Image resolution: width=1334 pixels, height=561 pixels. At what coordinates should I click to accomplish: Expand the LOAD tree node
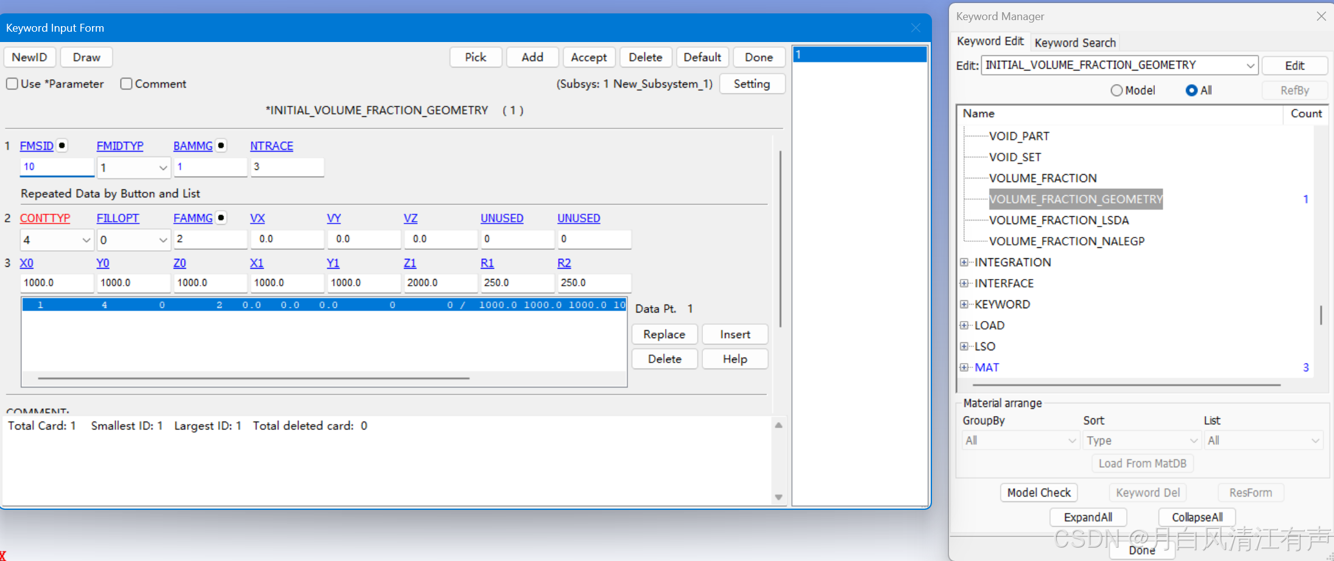click(964, 325)
